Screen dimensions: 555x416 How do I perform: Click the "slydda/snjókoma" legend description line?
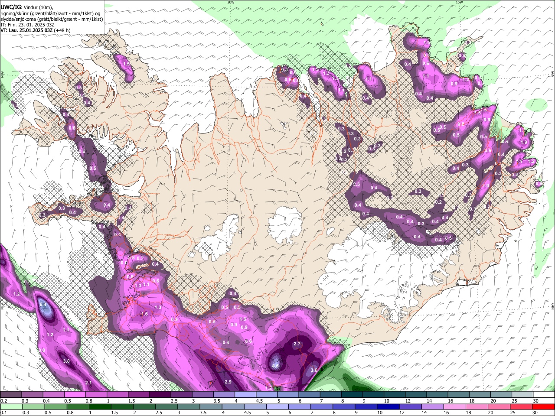[x=52, y=19]
